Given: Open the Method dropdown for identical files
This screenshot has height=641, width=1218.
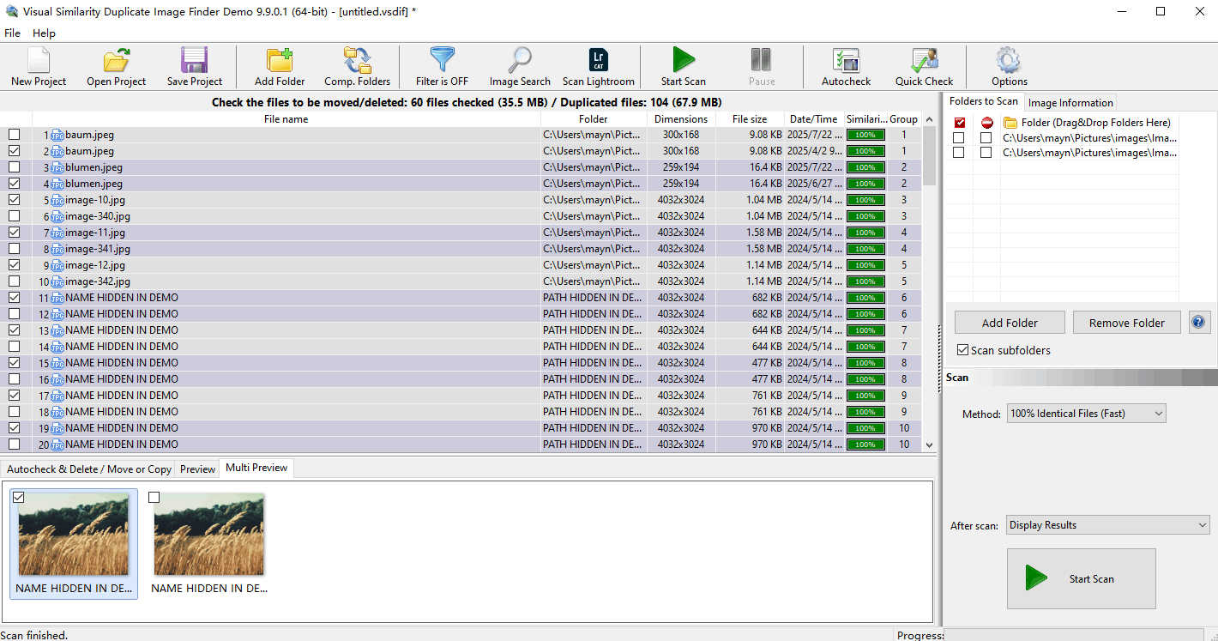Looking at the screenshot, I should coord(1086,414).
